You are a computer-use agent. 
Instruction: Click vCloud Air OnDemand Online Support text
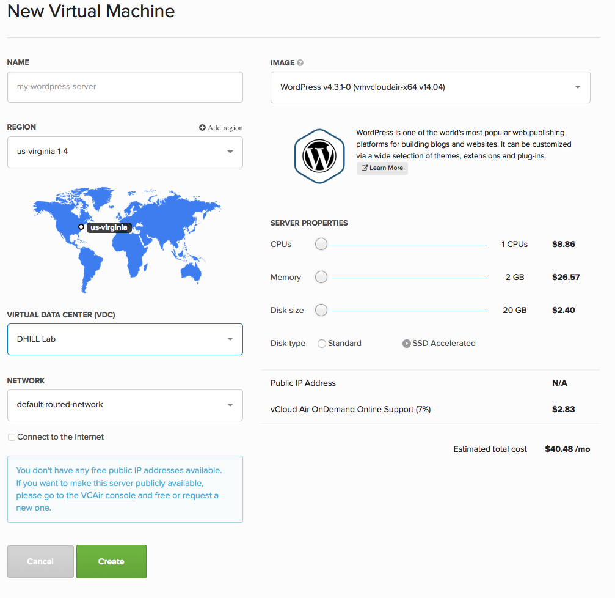(351, 409)
